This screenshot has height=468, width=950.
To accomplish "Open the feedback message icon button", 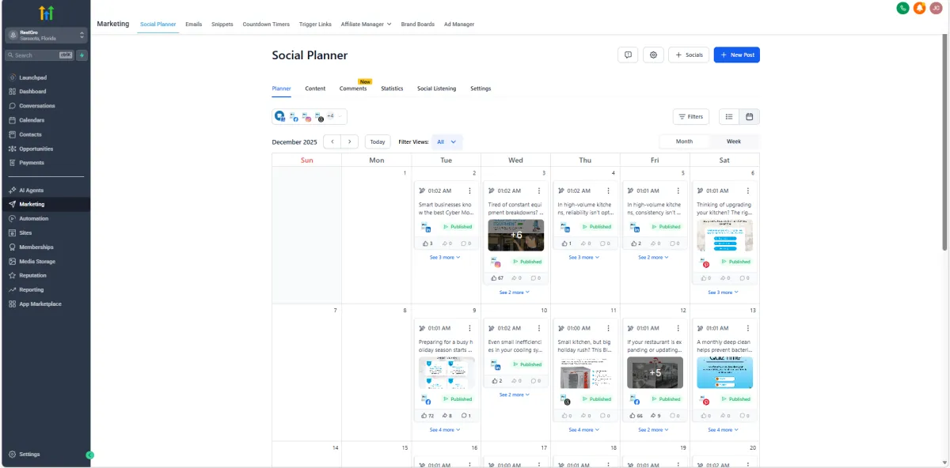I will 628,55.
